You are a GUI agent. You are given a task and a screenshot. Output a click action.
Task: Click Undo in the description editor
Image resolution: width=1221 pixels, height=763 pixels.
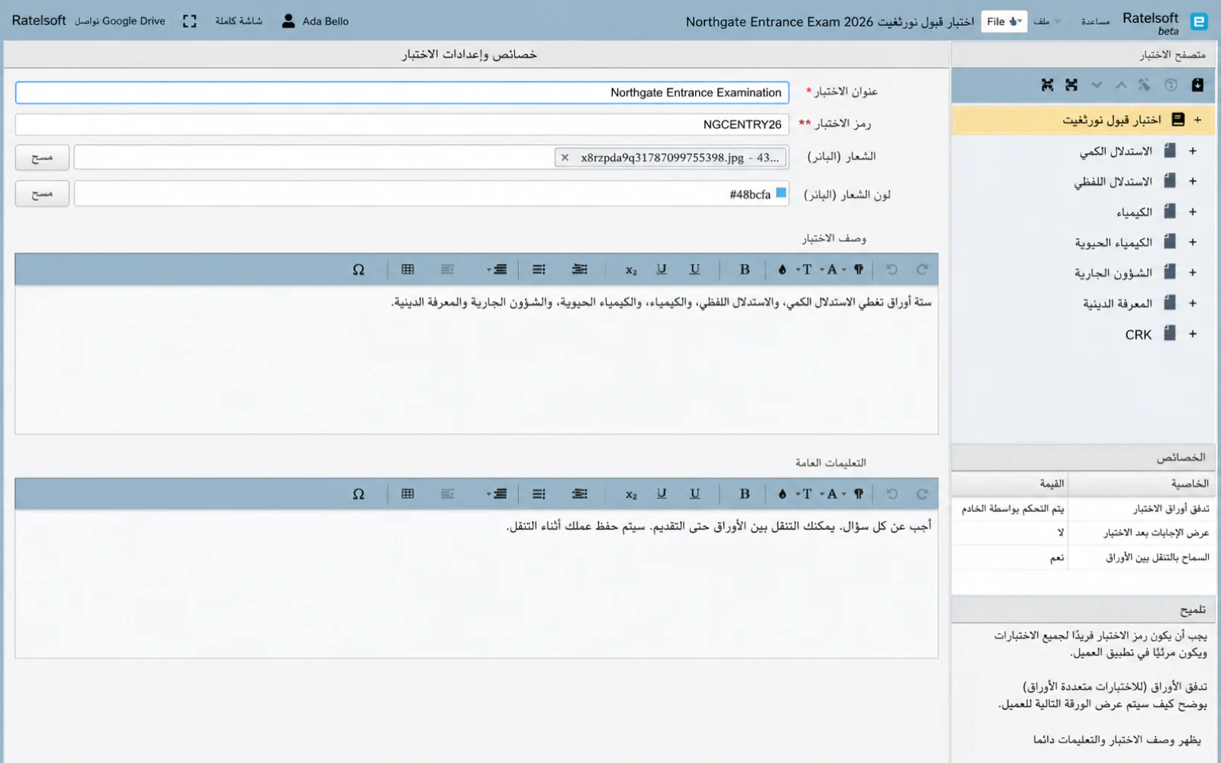point(892,269)
